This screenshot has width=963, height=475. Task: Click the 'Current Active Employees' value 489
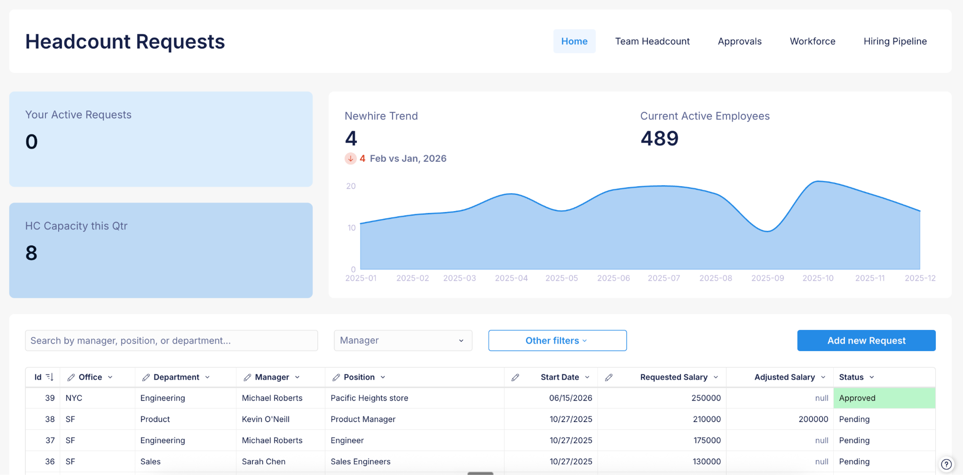tap(660, 138)
